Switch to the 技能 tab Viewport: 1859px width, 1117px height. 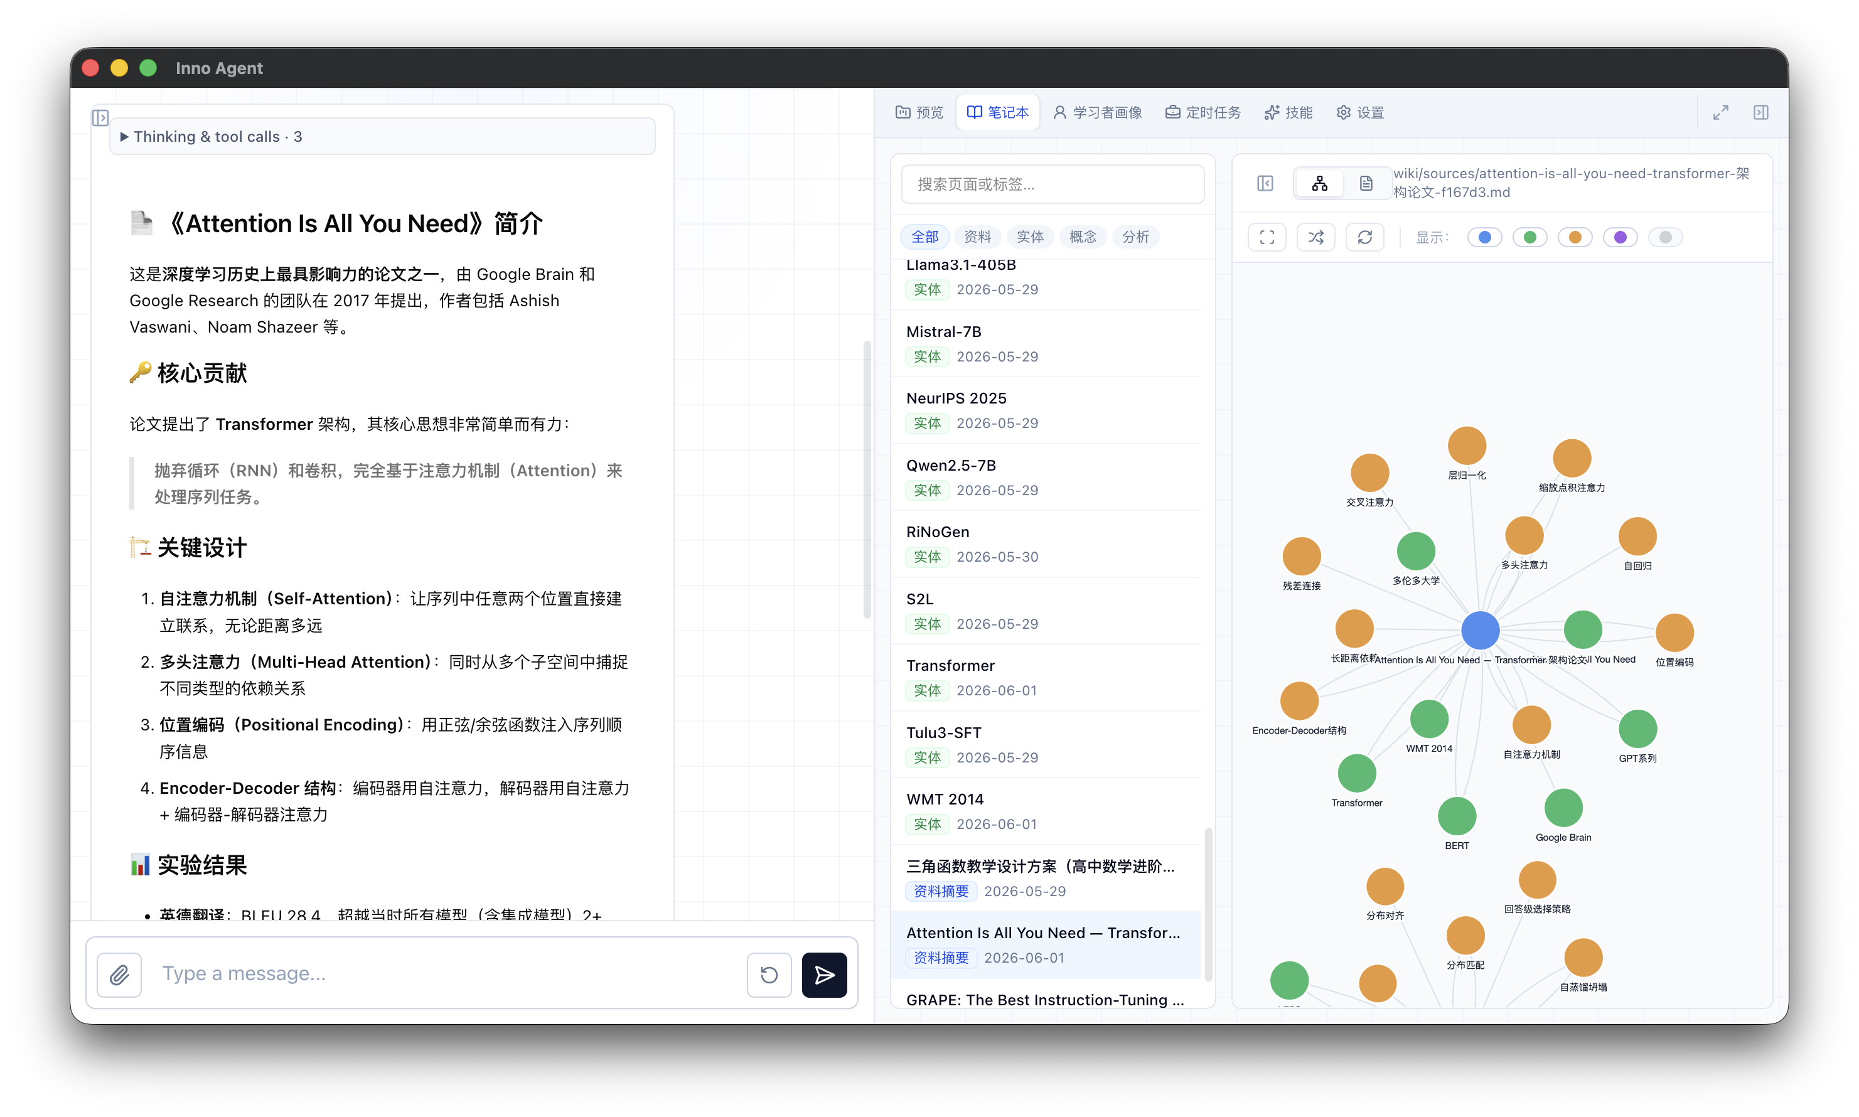click(1288, 112)
